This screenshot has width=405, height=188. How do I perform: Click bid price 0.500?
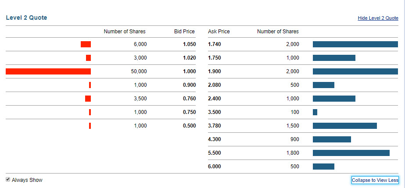[x=189, y=126]
